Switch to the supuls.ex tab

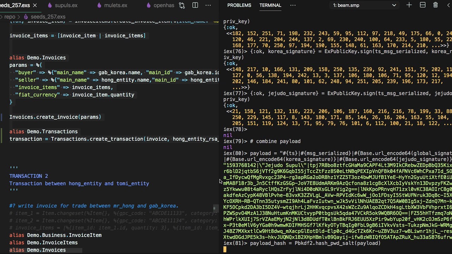[62, 5]
